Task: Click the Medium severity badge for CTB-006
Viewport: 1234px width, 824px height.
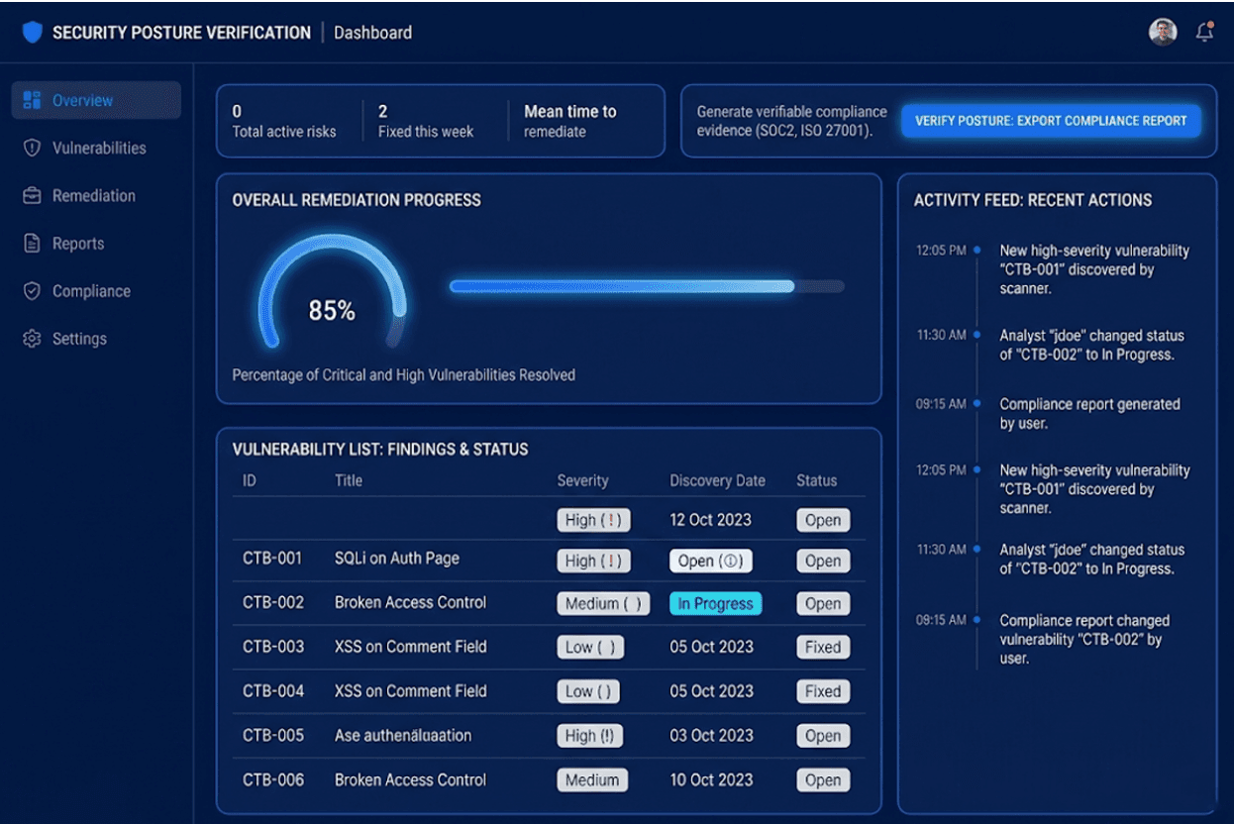Action: pyautogui.click(x=592, y=780)
